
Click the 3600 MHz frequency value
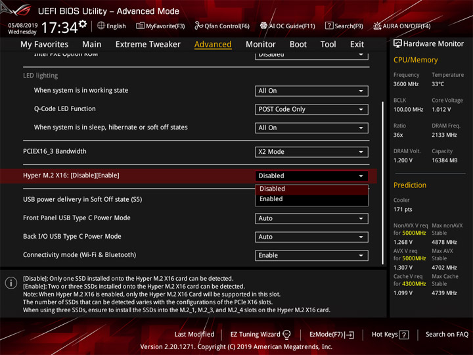pyautogui.click(x=406, y=84)
